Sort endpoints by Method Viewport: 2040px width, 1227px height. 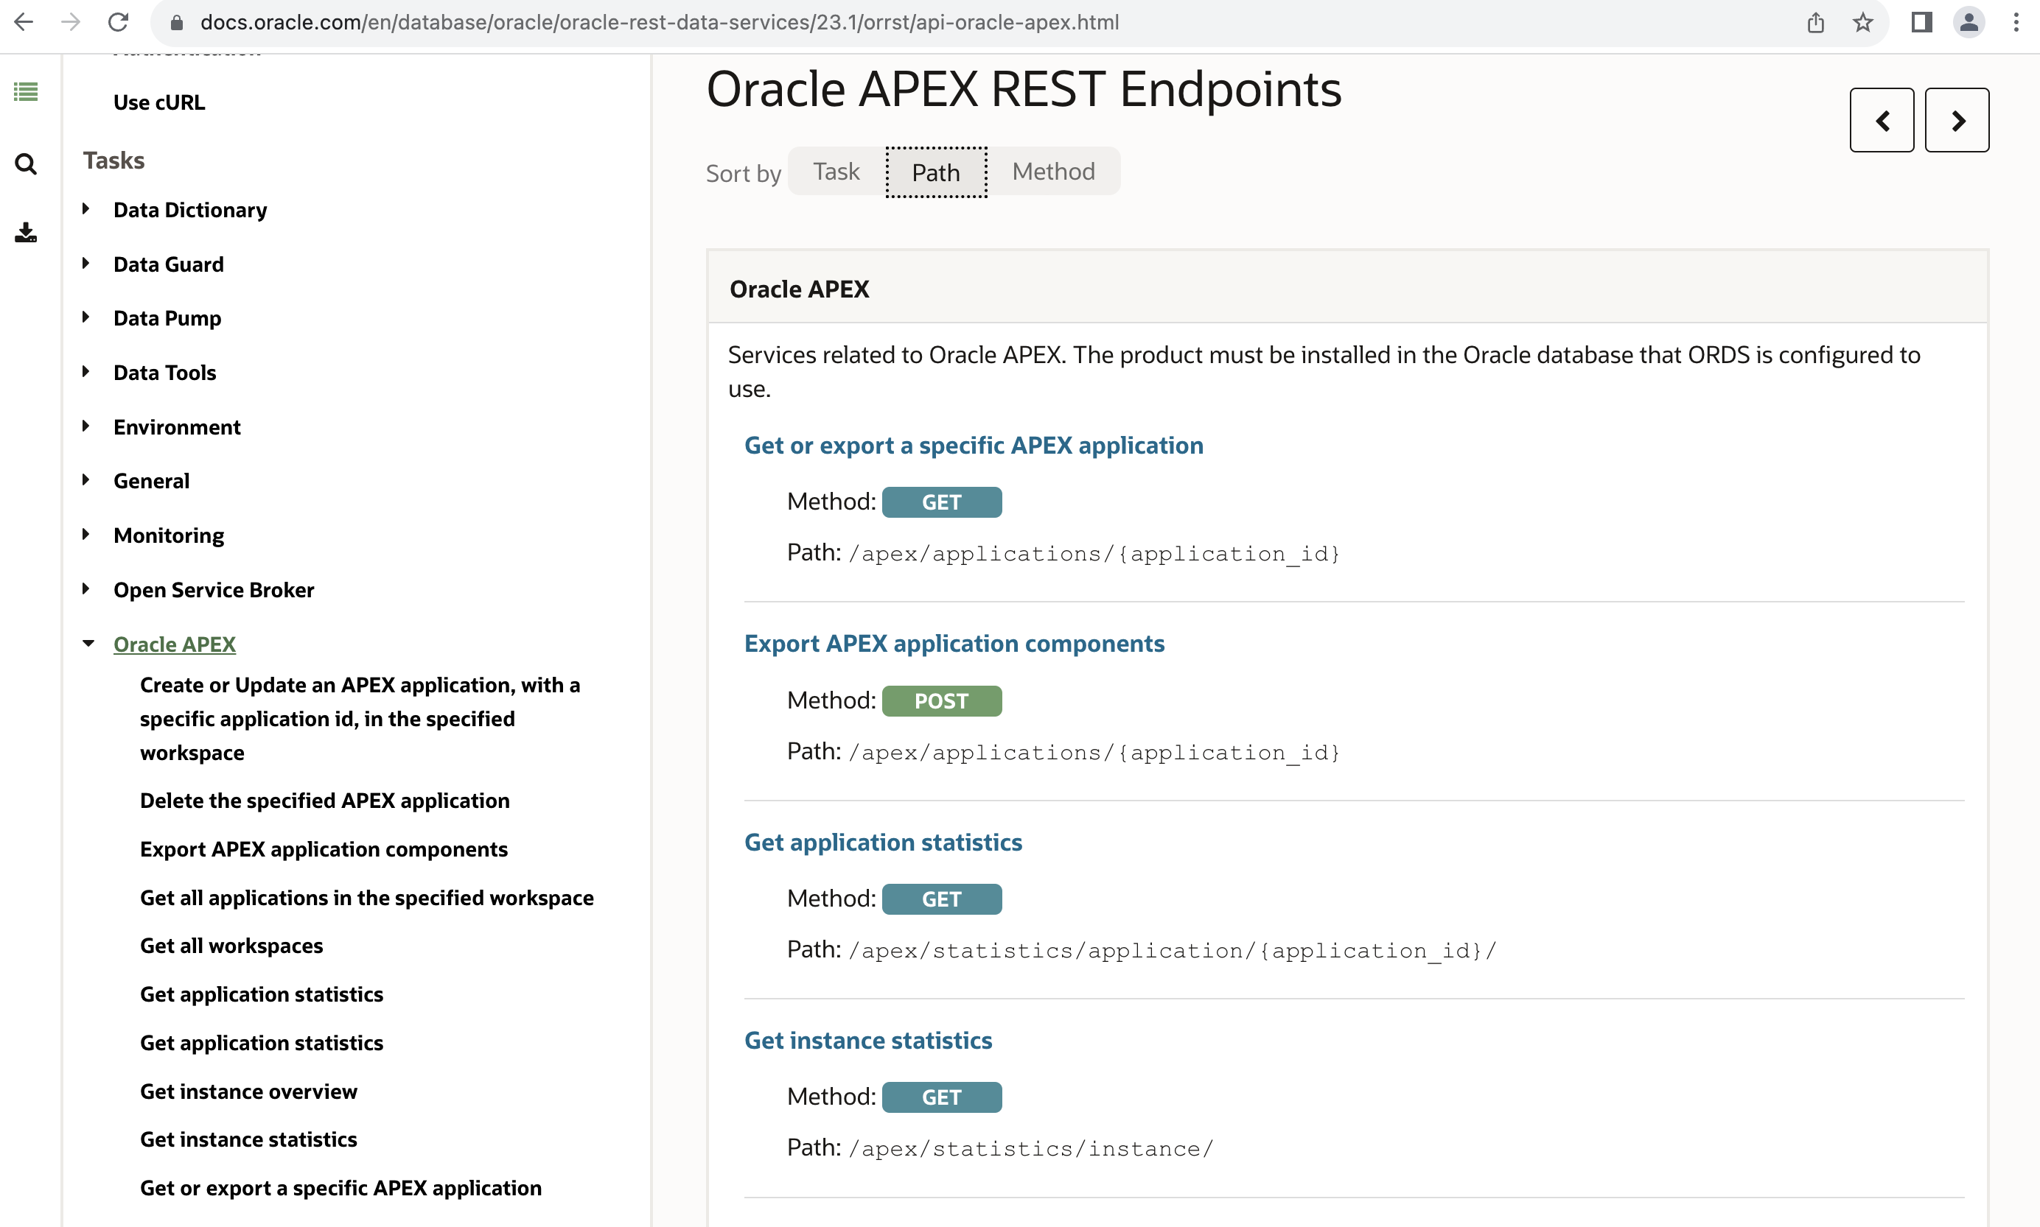point(1053,172)
